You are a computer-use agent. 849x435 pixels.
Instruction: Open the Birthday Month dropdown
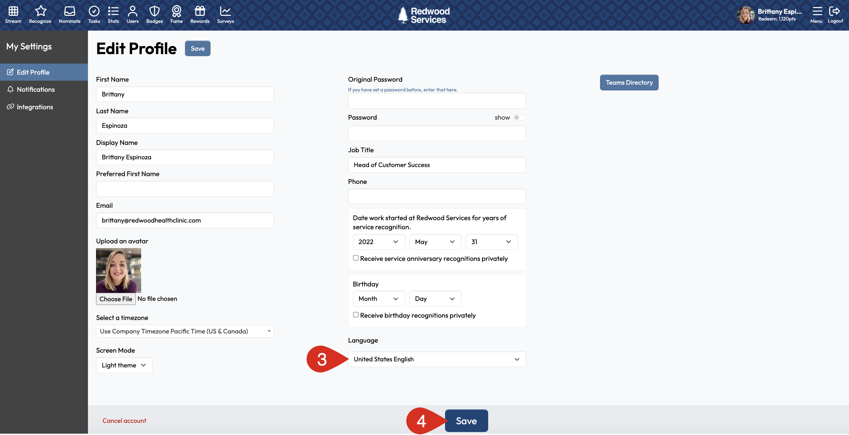click(379, 299)
